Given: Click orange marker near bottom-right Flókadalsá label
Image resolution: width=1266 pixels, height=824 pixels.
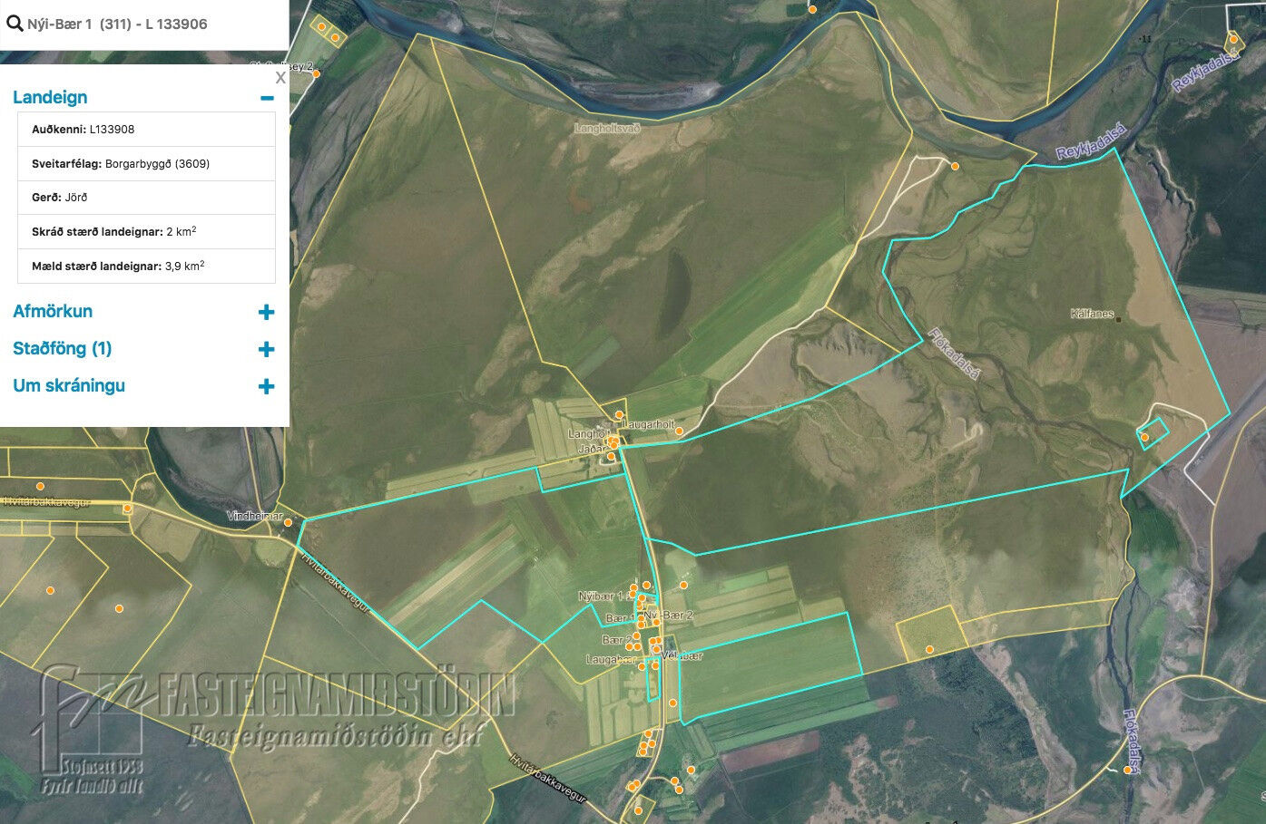Looking at the screenshot, I should (x=1128, y=771).
